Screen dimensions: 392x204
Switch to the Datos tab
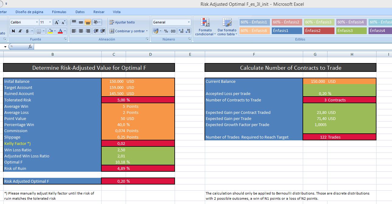(80, 12)
